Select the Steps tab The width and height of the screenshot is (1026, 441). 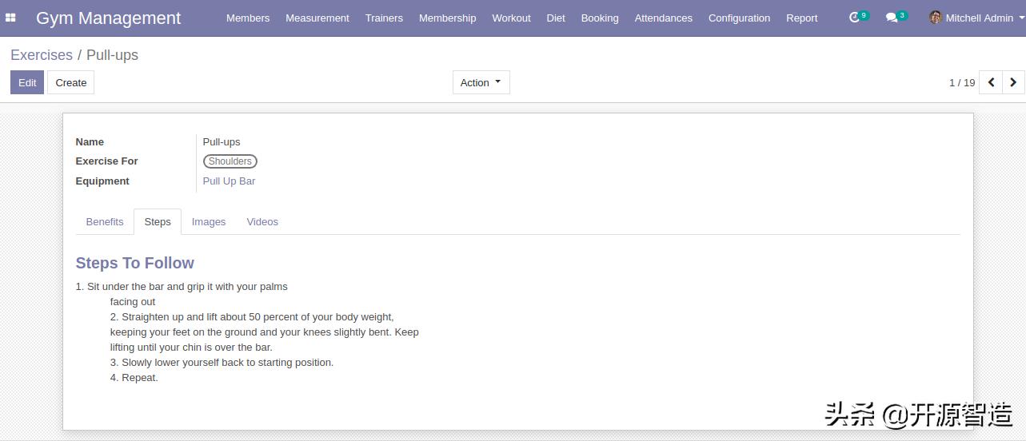click(x=158, y=222)
